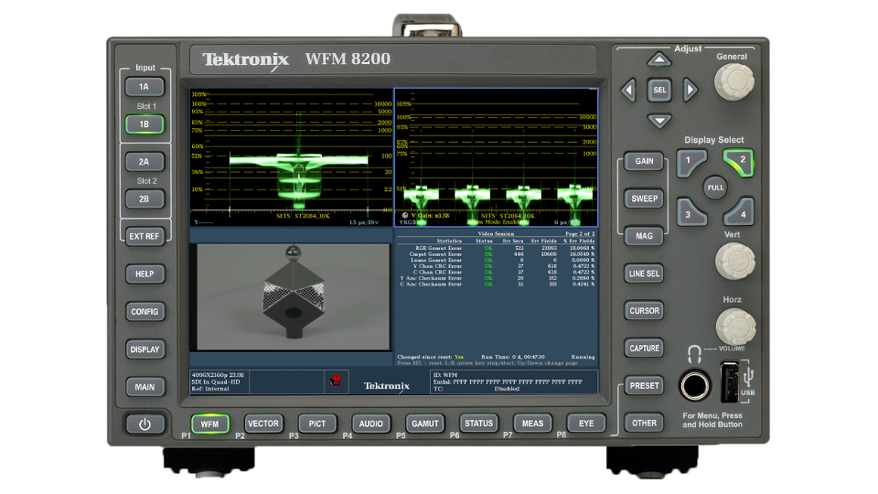Toggle the GAIN button
Screen dimensions: 878x494
point(644,161)
